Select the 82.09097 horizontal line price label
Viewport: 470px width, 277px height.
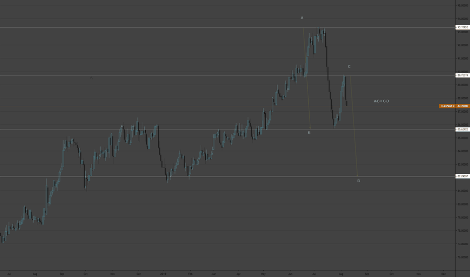tap(462, 176)
